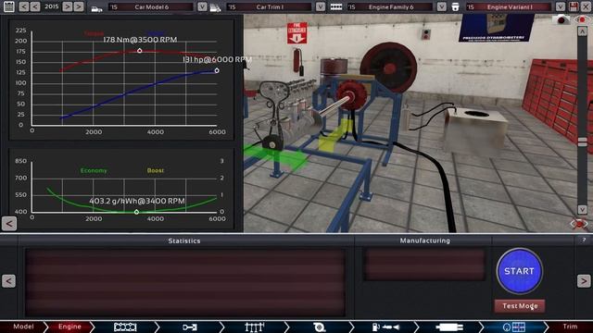Toggle the Power legend label

[155, 33]
